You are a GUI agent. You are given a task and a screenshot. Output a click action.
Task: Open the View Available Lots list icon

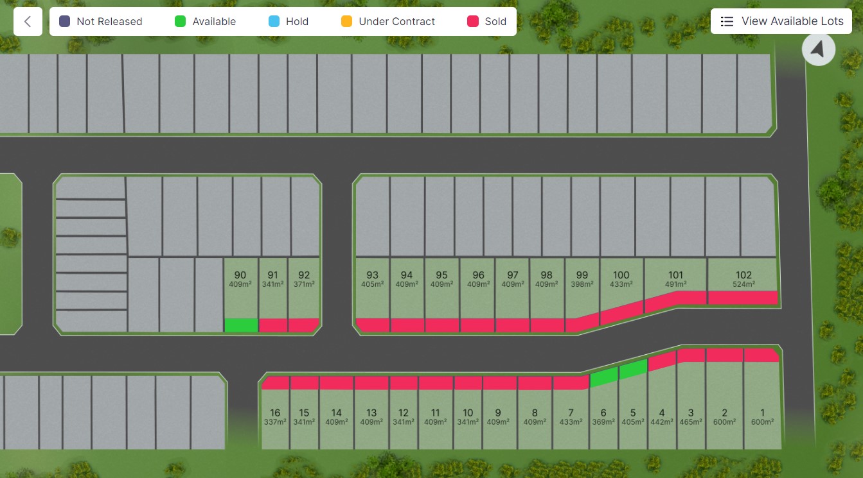point(727,21)
